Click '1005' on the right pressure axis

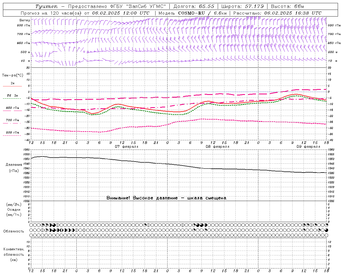point(331,201)
